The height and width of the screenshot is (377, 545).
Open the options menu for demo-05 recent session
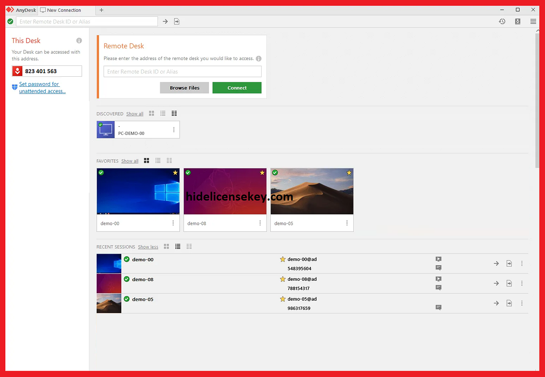coord(522,303)
